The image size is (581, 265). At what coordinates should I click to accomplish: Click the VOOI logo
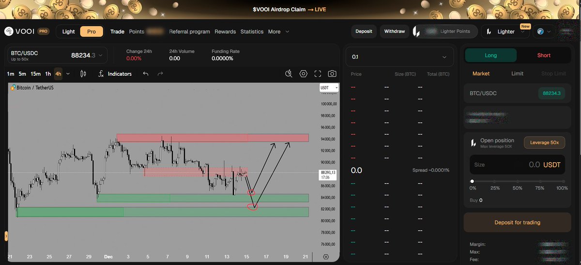coord(20,31)
